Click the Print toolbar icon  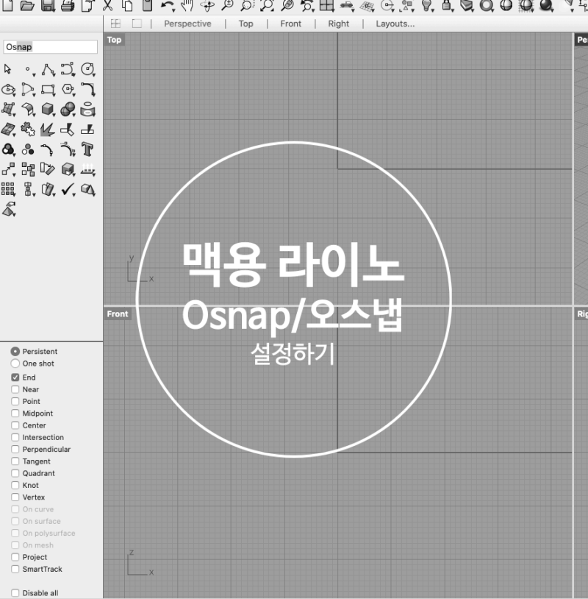[68, 5]
